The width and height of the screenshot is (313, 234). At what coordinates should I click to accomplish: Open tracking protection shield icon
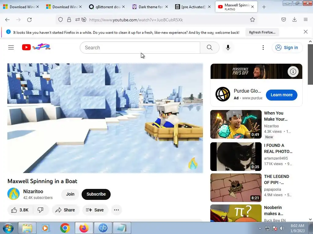(x=61, y=19)
